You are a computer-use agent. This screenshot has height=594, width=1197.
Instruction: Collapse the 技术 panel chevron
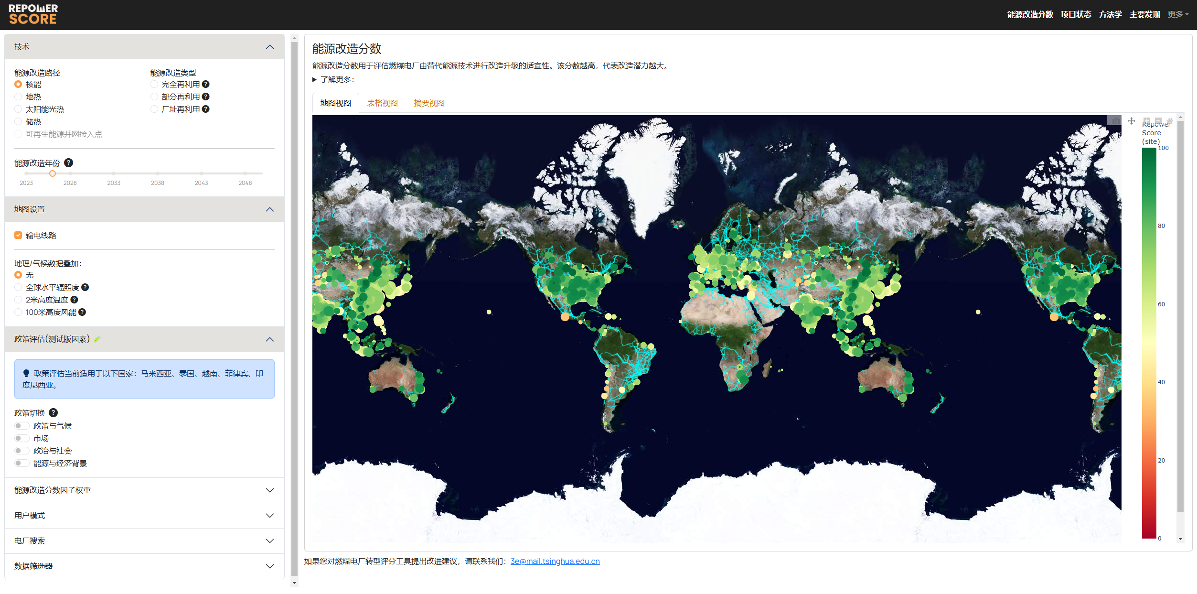tap(270, 47)
